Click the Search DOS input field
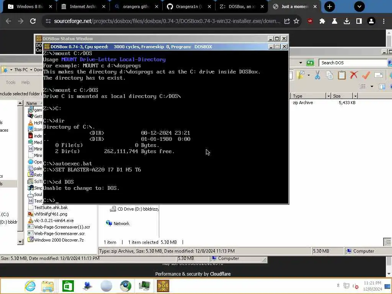Image resolution: width=392 pixels, height=294 pixels. pos(353,63)
